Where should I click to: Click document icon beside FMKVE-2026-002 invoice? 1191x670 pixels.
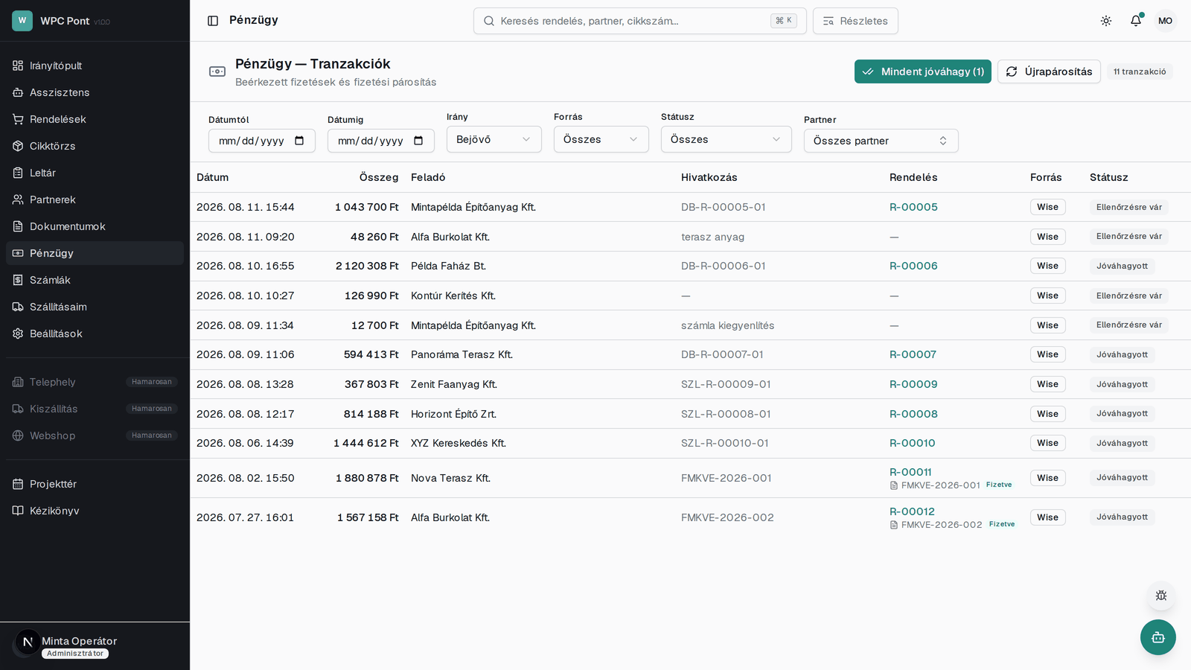pyautogui.click(x=894, y=525)
